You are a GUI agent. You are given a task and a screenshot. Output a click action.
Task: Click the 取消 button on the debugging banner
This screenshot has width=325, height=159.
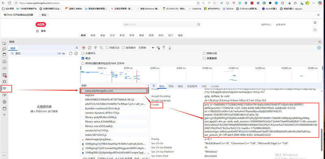[x=44, y=15]
